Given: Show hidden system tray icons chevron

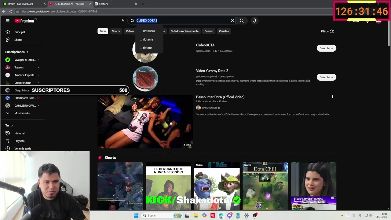Looking at the screenshot, I should click(342, 215).
